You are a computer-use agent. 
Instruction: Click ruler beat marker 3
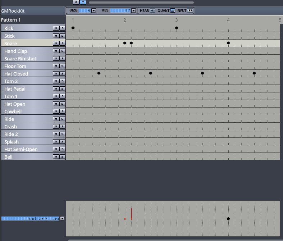(x=177, y=20)
